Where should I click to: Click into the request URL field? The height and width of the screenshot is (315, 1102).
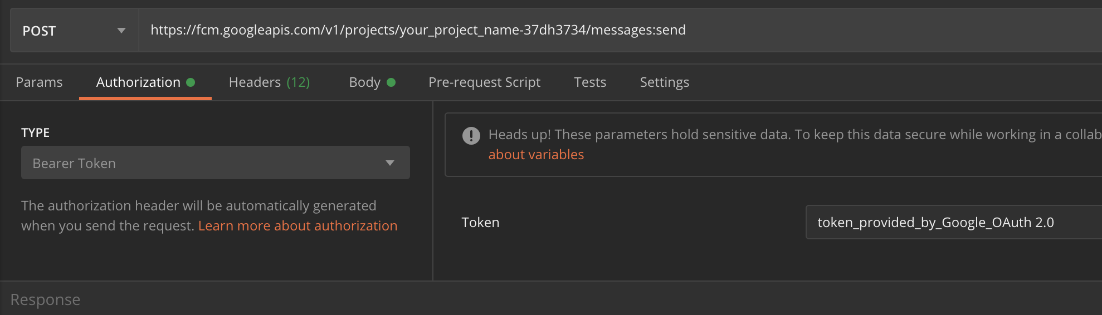tap(613, 30)
